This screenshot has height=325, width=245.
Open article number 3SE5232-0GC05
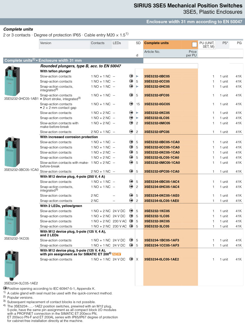[x=157, y=104]
